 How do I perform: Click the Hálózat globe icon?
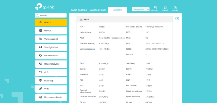tap(40, 30)
